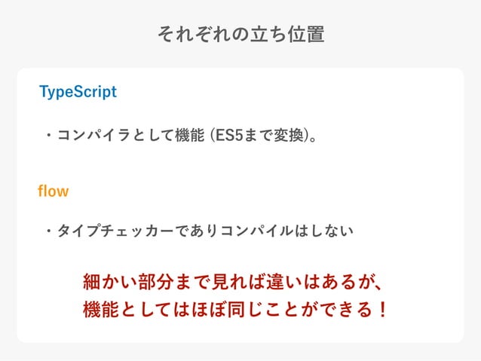Click the word コンパイラ in the TypeScript bullet

pos(93,135)
